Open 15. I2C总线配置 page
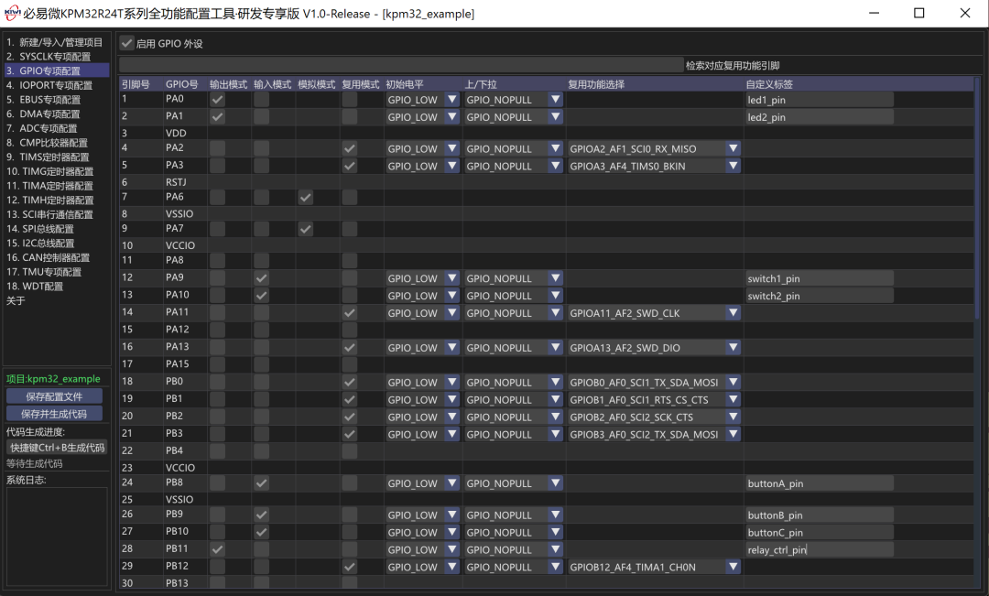Image resolution: width=989 pixels, height=596 pixels. (56, 243)
